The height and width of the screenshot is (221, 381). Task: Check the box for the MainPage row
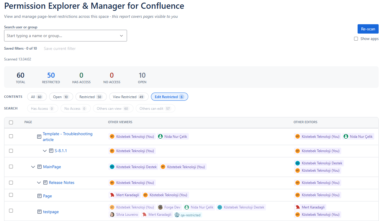point(11,167)
